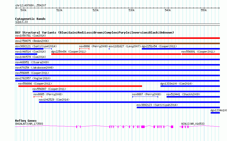Click the 540k ruler tick label
This screenshot has width=227, height=141.
[168, 10]
